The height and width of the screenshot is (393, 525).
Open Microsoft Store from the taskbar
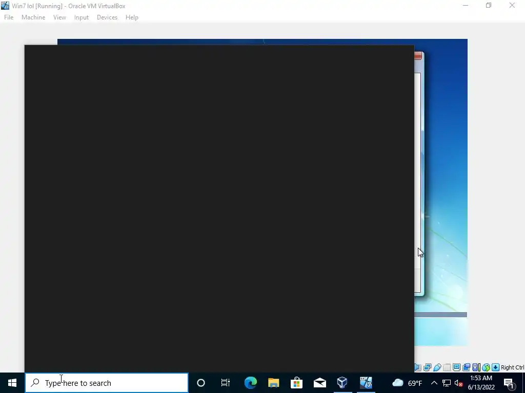(297, 383)
